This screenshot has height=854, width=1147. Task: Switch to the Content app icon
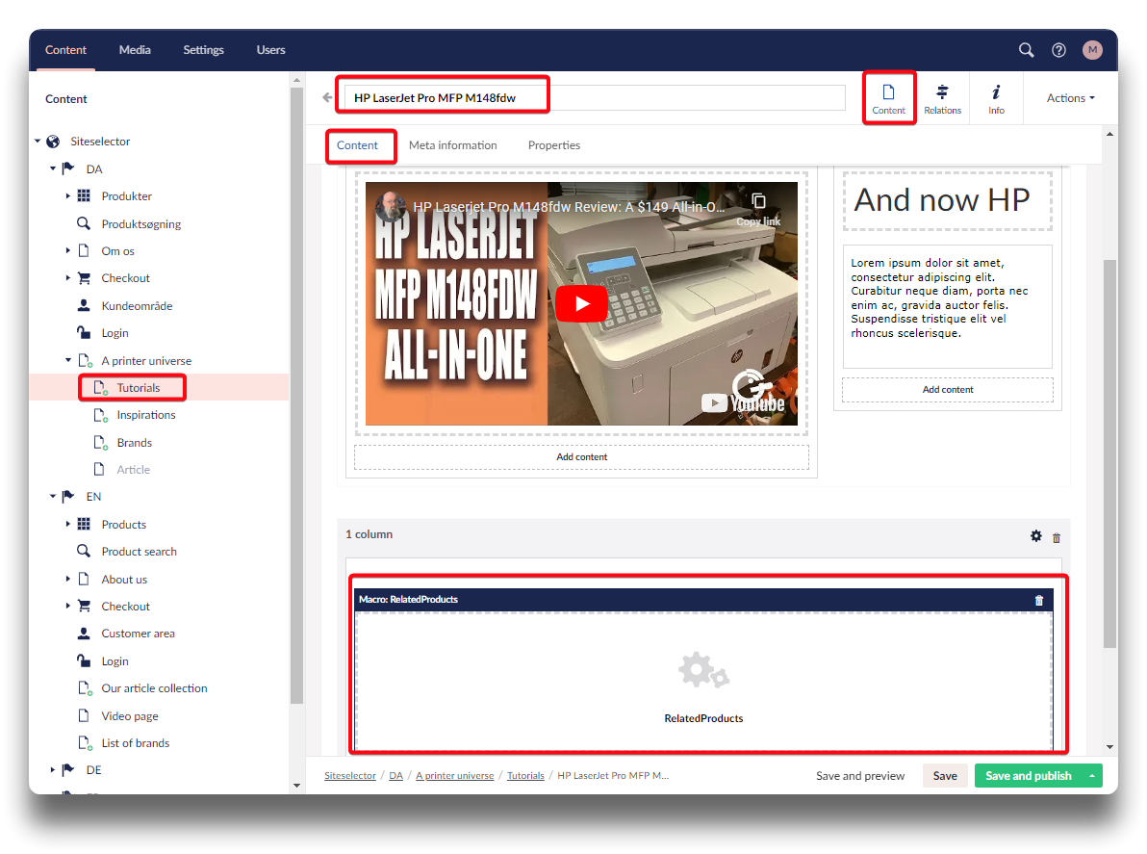coord(888,98)
